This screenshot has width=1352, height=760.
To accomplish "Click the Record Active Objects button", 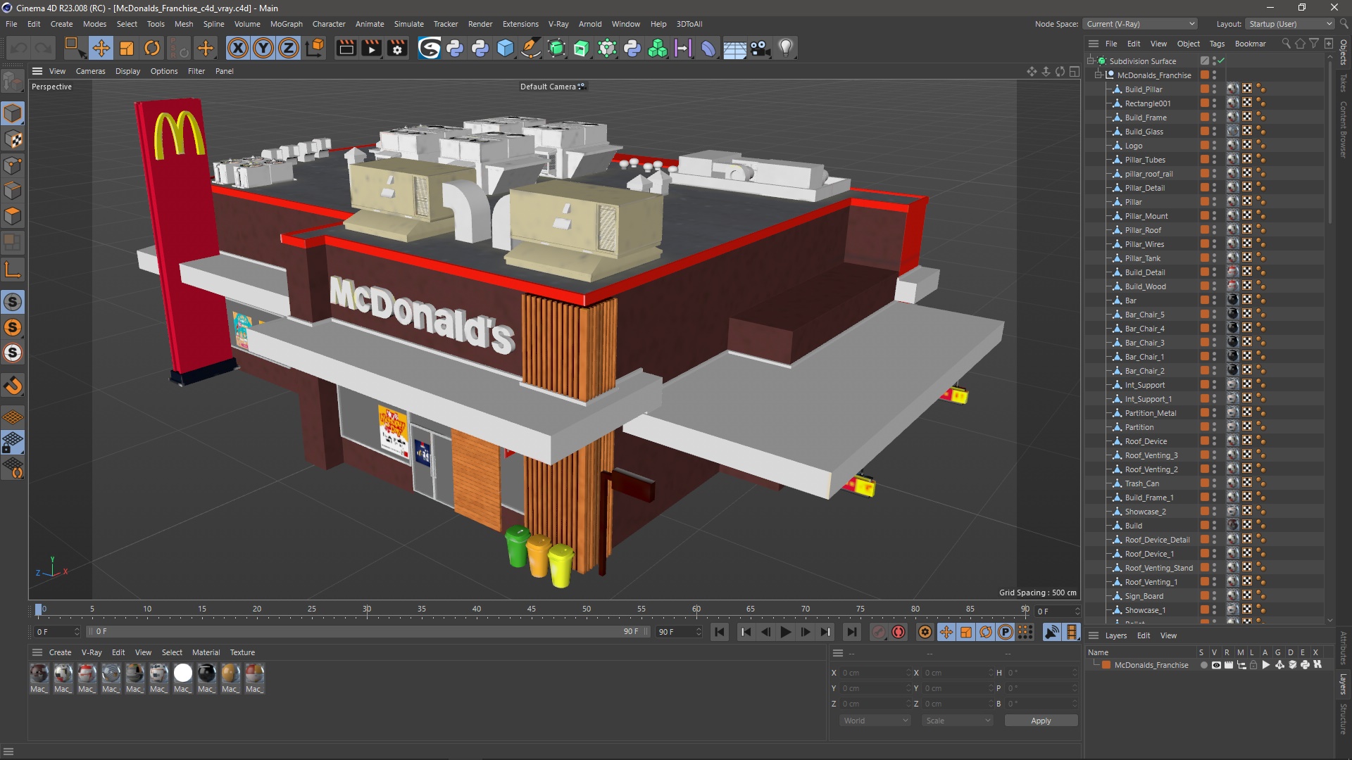I will pyautogui.click(x=878, y=632).
